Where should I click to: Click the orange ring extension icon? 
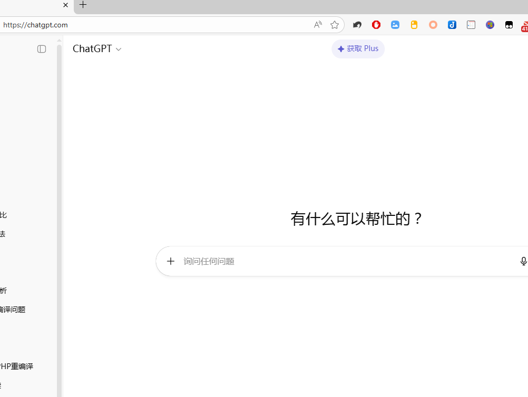[x=433, y=25]
